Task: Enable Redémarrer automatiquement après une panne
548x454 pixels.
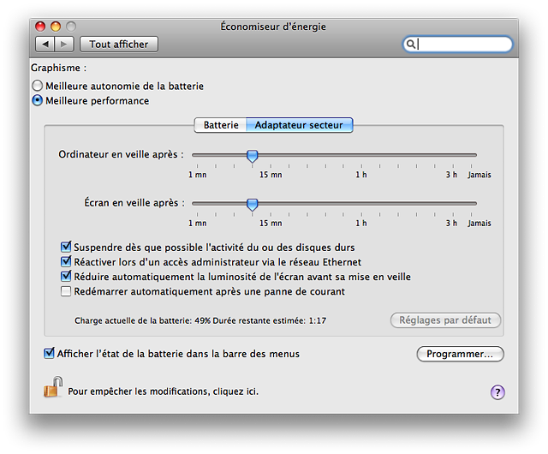Action: [66, 291]
